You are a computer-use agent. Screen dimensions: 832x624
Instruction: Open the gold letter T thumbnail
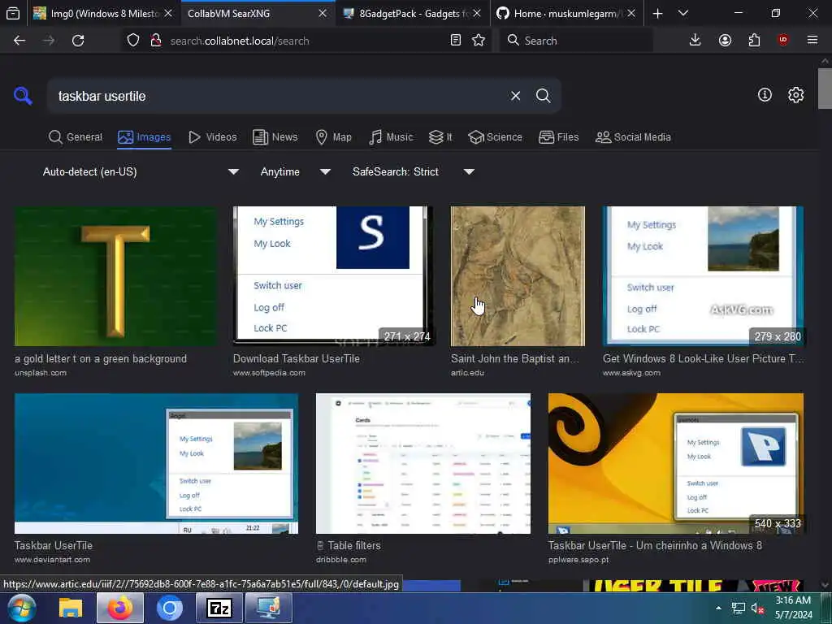116,276
